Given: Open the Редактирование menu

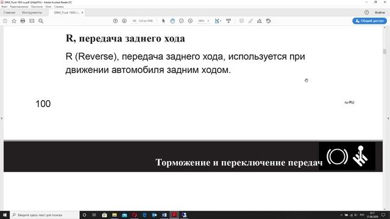Looking at the screenshot, I should [19, 7].
